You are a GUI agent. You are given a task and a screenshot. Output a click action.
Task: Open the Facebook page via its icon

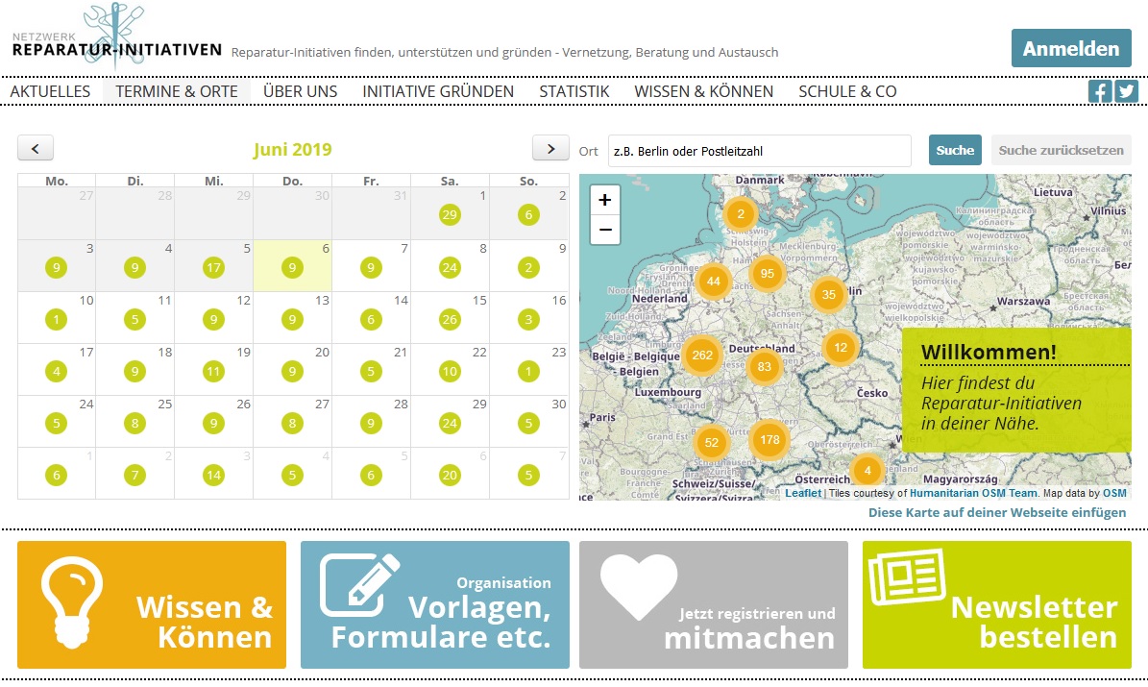(x=1099, y=91)
